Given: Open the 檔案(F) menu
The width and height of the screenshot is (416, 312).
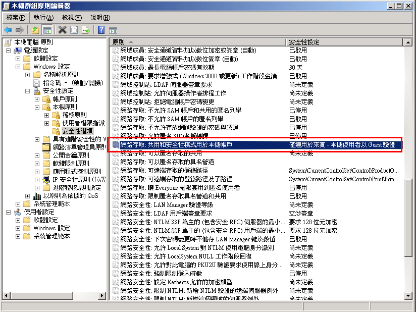Looking at the screenshot, I should [x=16, y=18].
